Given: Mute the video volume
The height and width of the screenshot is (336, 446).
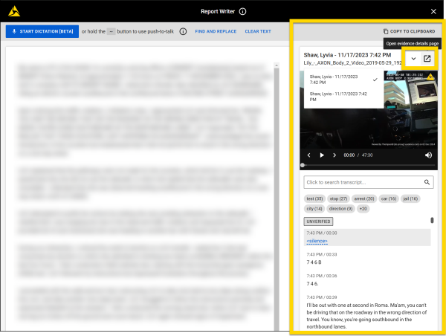Looking at the screenshot, I should [x=428, y=155].
